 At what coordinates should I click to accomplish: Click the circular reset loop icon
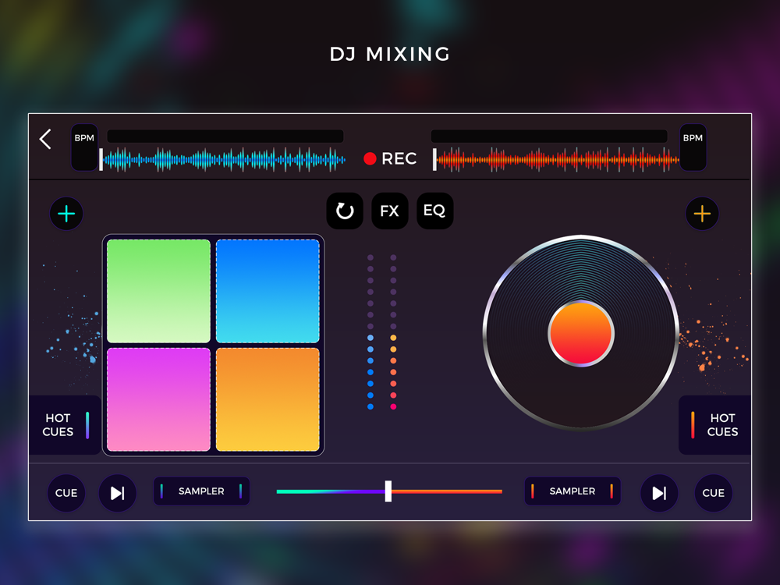point(345,211)
